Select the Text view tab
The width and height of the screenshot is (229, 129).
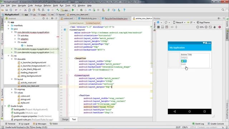click(x=74, y=119)
